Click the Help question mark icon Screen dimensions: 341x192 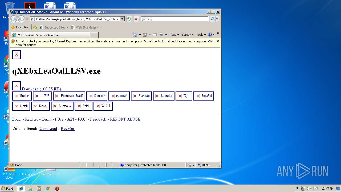[x=210, y=35]
